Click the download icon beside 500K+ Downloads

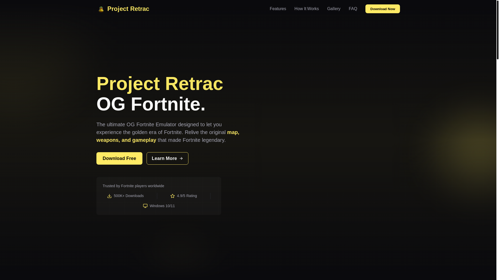point(109,196)
